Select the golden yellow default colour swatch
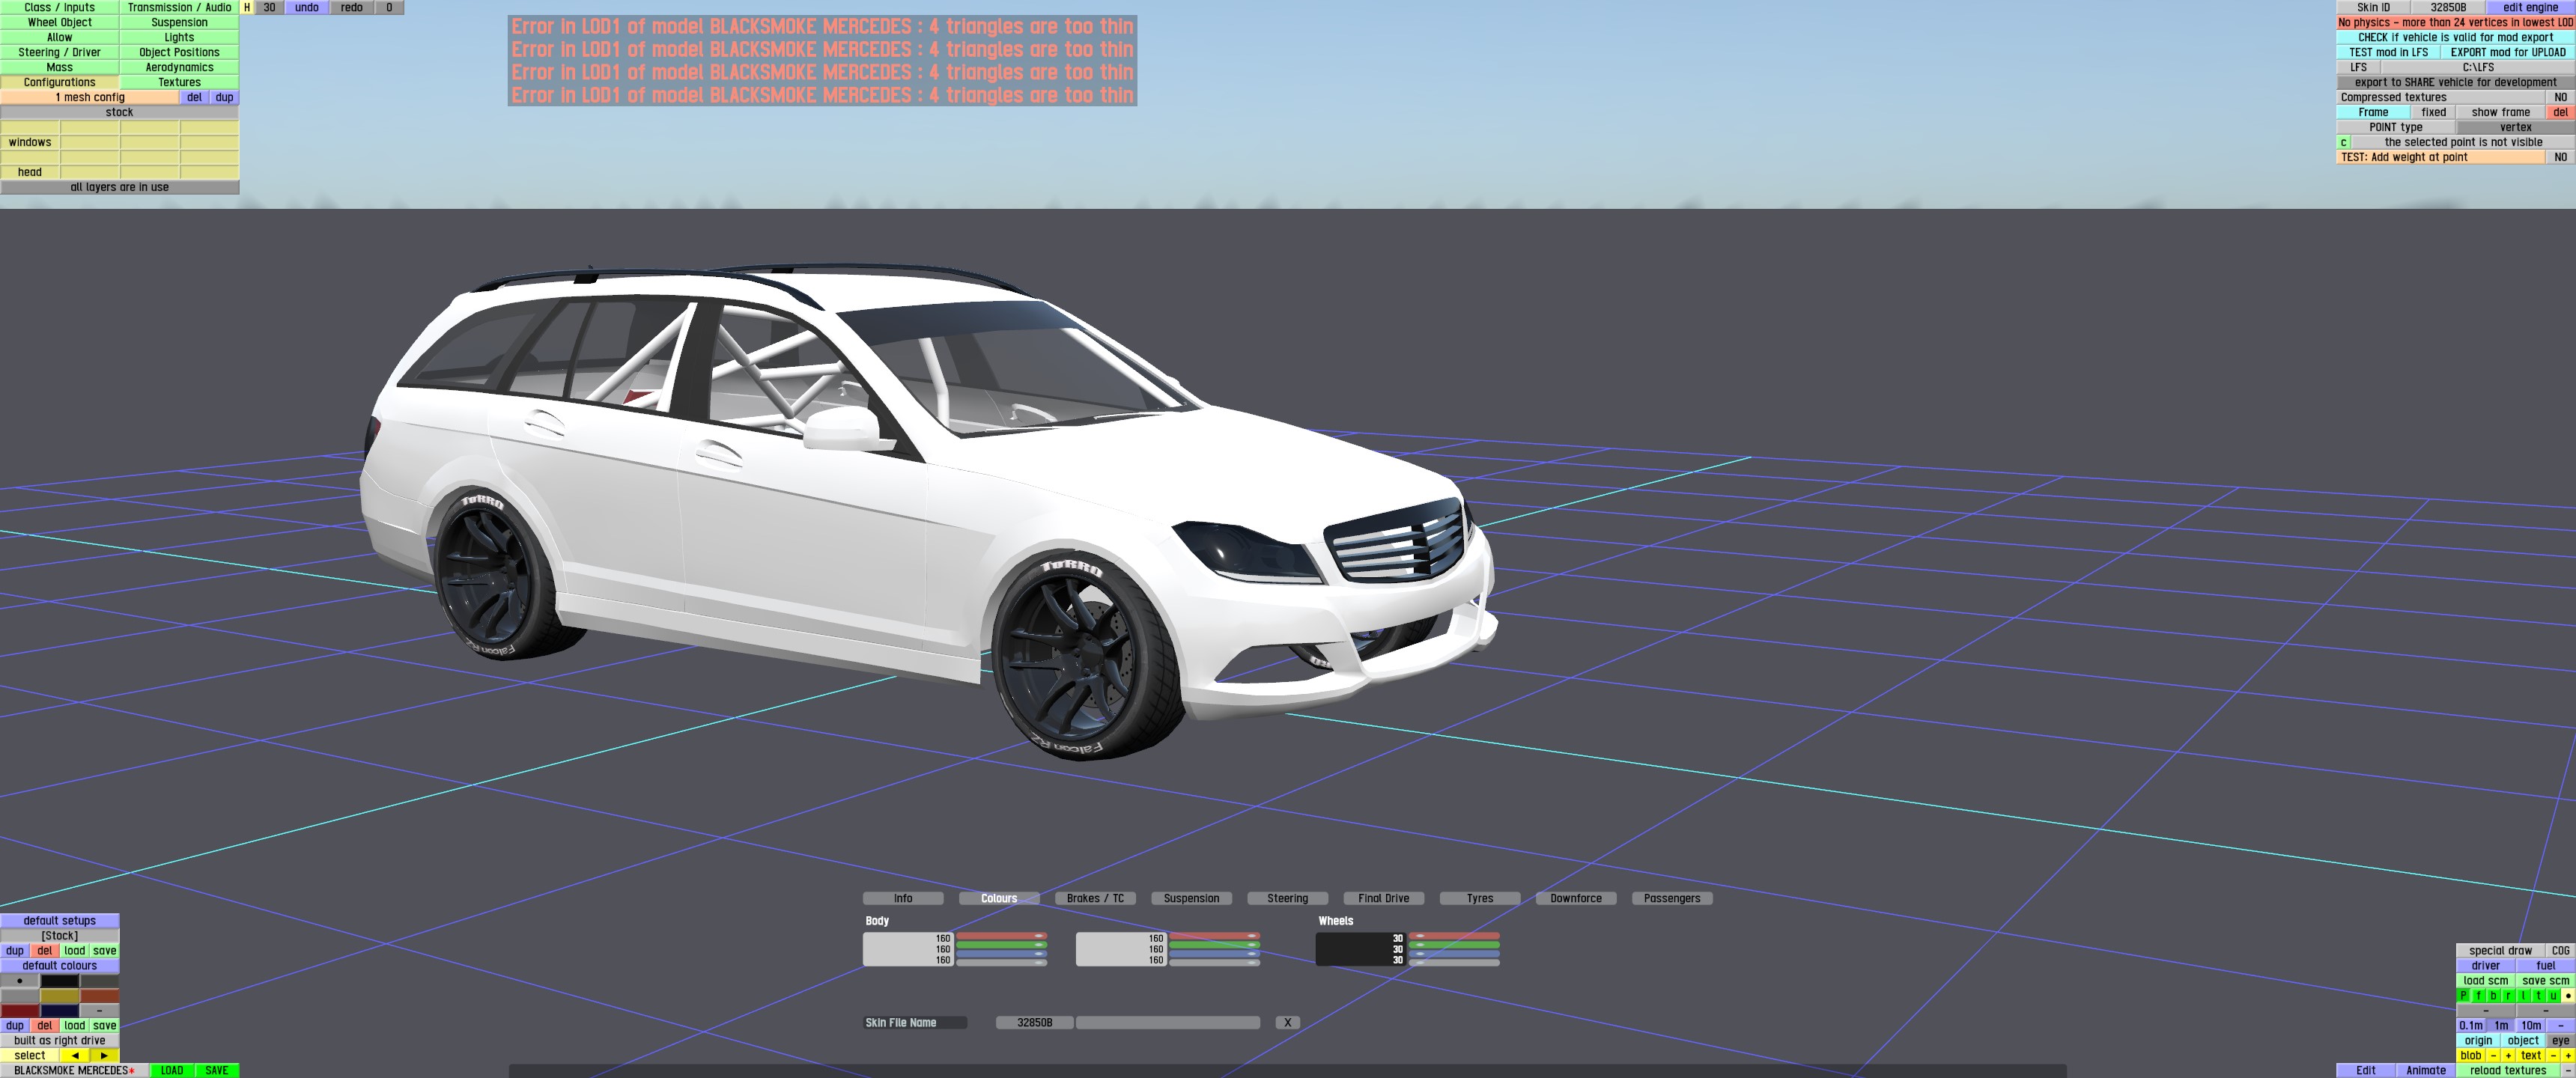Screen dimensions: 2576x1078 tap(60, 996)
